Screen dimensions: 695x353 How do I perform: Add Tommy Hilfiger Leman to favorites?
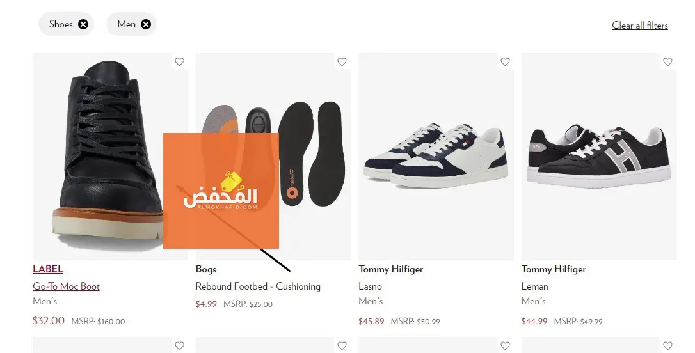click(x=667, y=62)
